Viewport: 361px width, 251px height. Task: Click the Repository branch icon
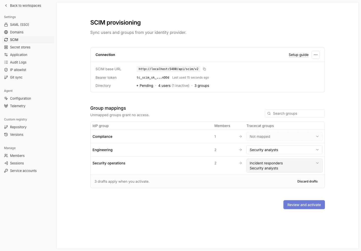6,127
